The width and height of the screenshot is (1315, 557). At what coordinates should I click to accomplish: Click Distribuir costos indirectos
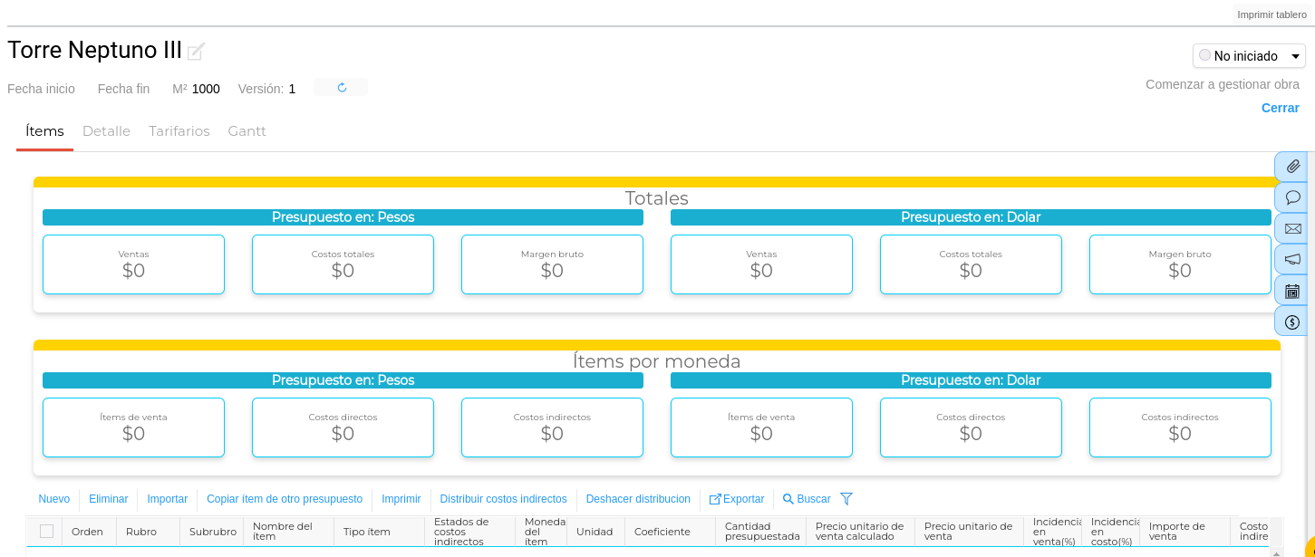click(503, 499)
